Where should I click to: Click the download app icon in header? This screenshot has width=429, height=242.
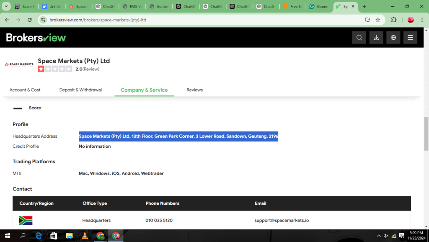pos(376,37)
